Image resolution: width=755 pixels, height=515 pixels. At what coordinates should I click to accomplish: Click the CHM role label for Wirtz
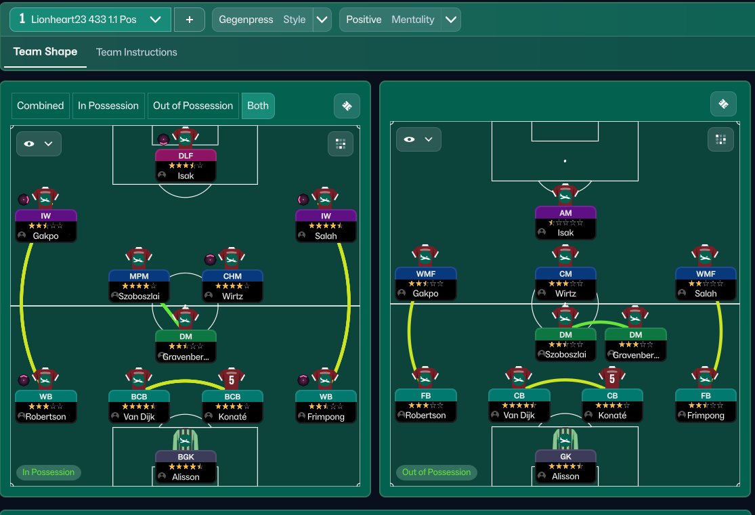pos(232,276)
